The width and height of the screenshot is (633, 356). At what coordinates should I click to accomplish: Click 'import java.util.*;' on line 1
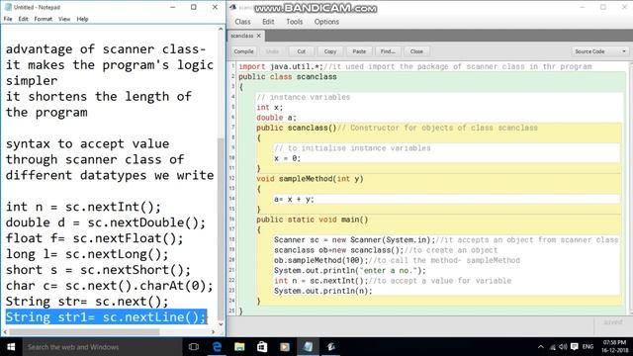[281, 66]
